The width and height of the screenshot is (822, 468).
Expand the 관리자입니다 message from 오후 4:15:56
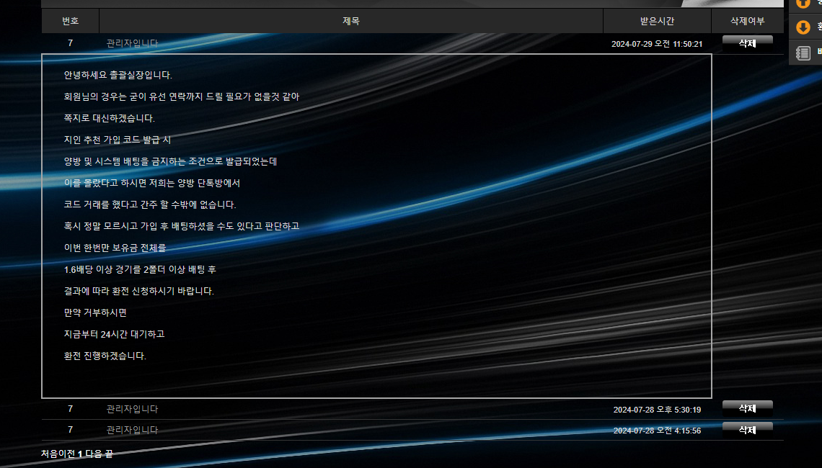pyautogui.click(x=132, y=430)
